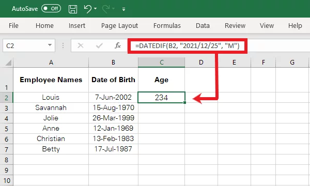This screenshot has width=310, height=186.
Task: Click the date 7-Jun-2002
Action: click(x=113, y=97)
